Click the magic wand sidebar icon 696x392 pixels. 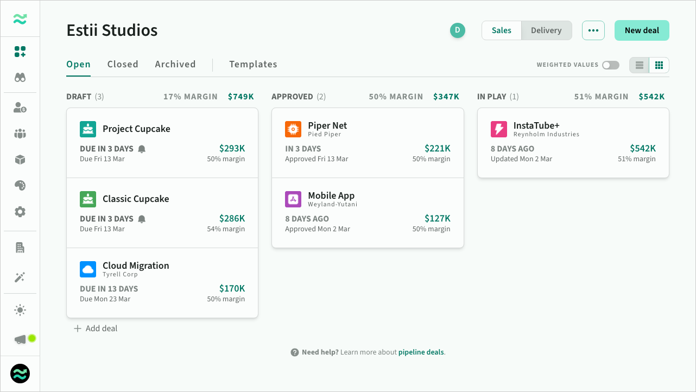tap(20, 277)
